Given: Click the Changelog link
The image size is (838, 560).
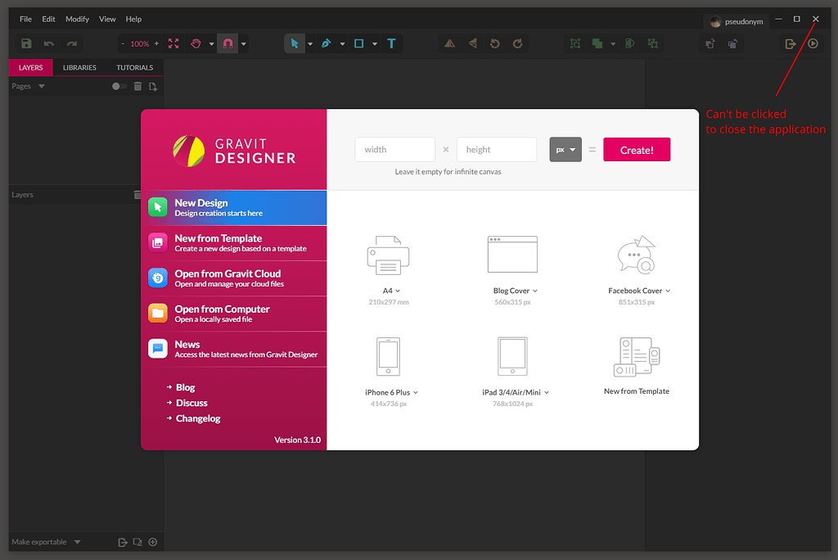Looking at the screenshot, I should click(198, 418).
